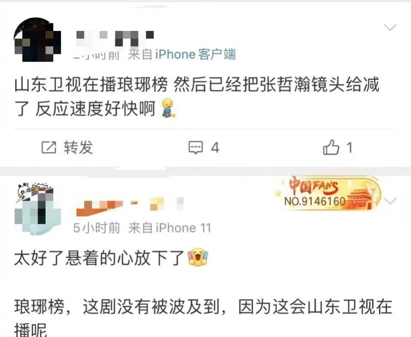Viewport: 411px width, 337px height.
Task: Click the 来自 iPhone 11 source text
Action: point(169,228)
